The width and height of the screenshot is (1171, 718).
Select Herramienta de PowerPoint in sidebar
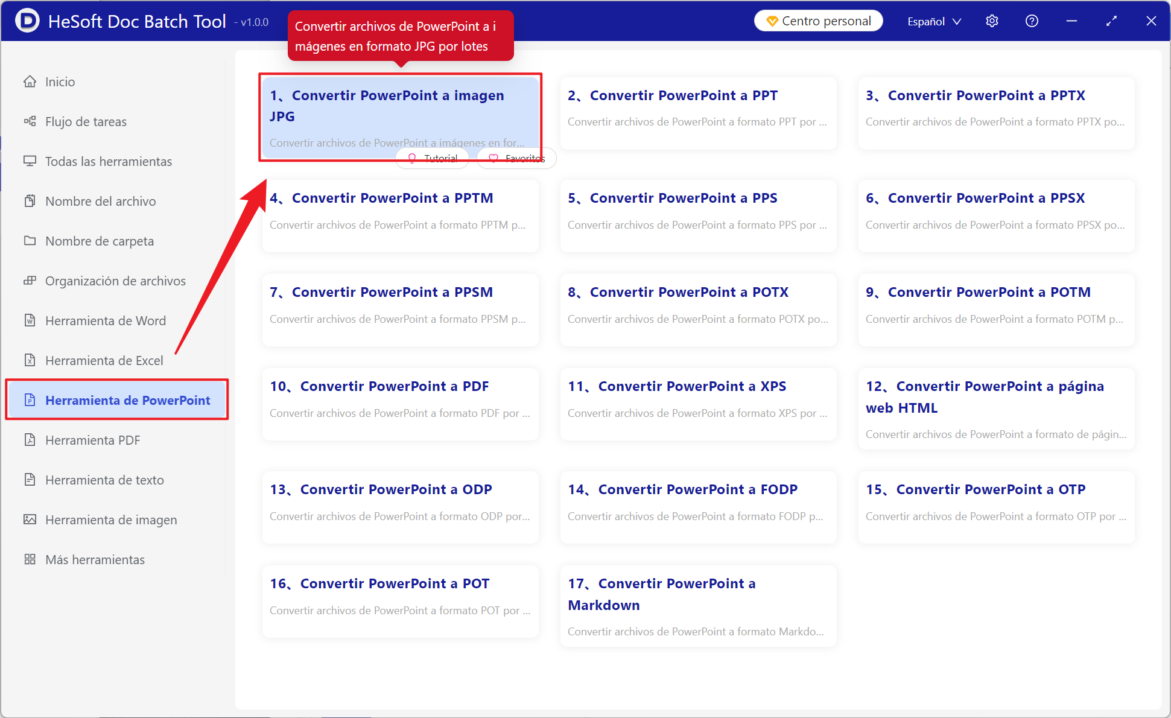[x=116, y=400]
